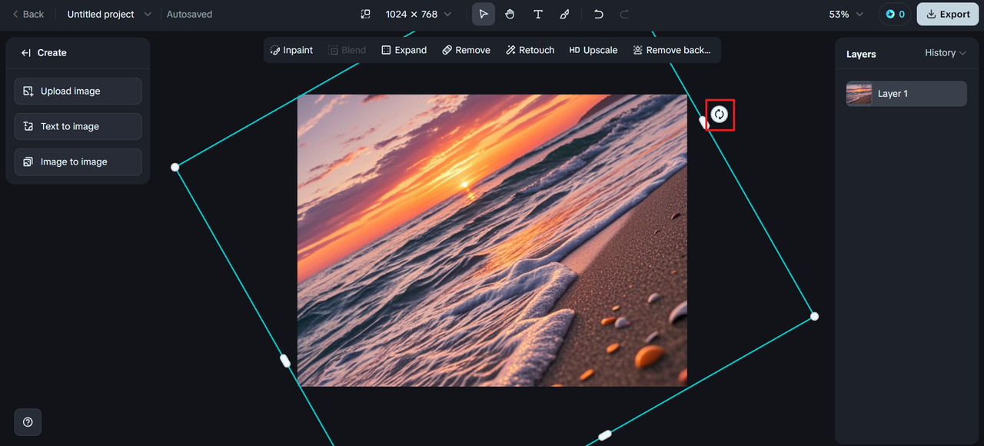Open the Untitled project name dropdown
The image size is (984, 446).
coord(108,15)
